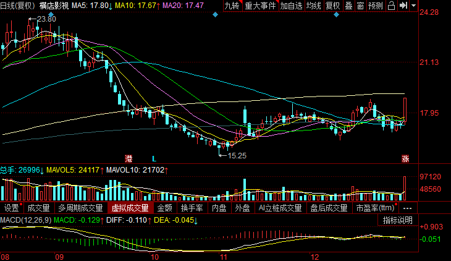Image resolution: width=451 pixels, height=261 pixels.
Task: Jump to latest bar with arrow-to-end icon
Action: (403, 6)
